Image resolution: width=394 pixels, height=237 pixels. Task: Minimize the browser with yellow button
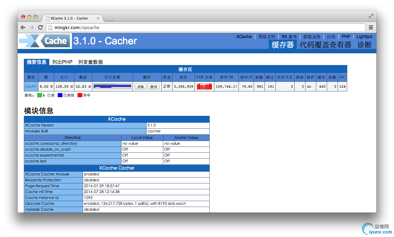pyautogui.click(x=29, y=17)
